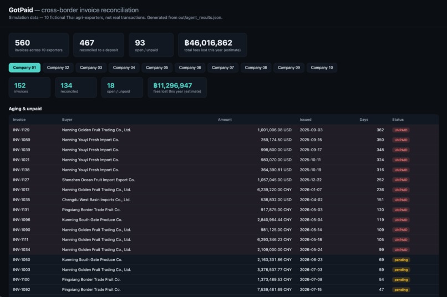Viewport: 447px width, 297px height.
Task: Click the Buyer column header
Action: coord(67,120)
